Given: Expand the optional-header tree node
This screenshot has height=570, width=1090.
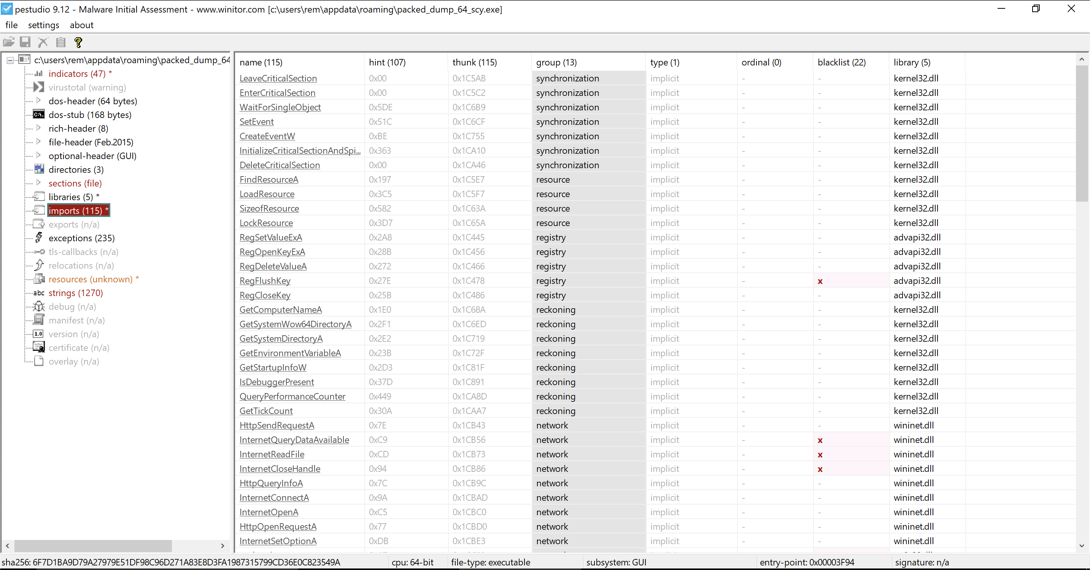Looking at the screenshot, I should pos(38,155).
